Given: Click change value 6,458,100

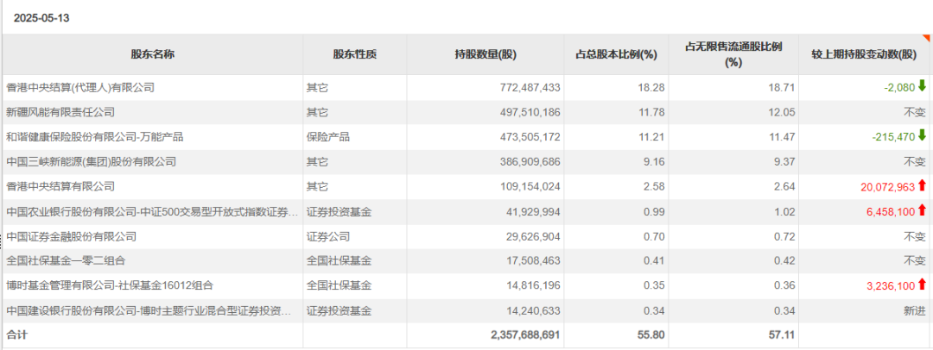Looking at the screenshot, I should tap(891, 211).
